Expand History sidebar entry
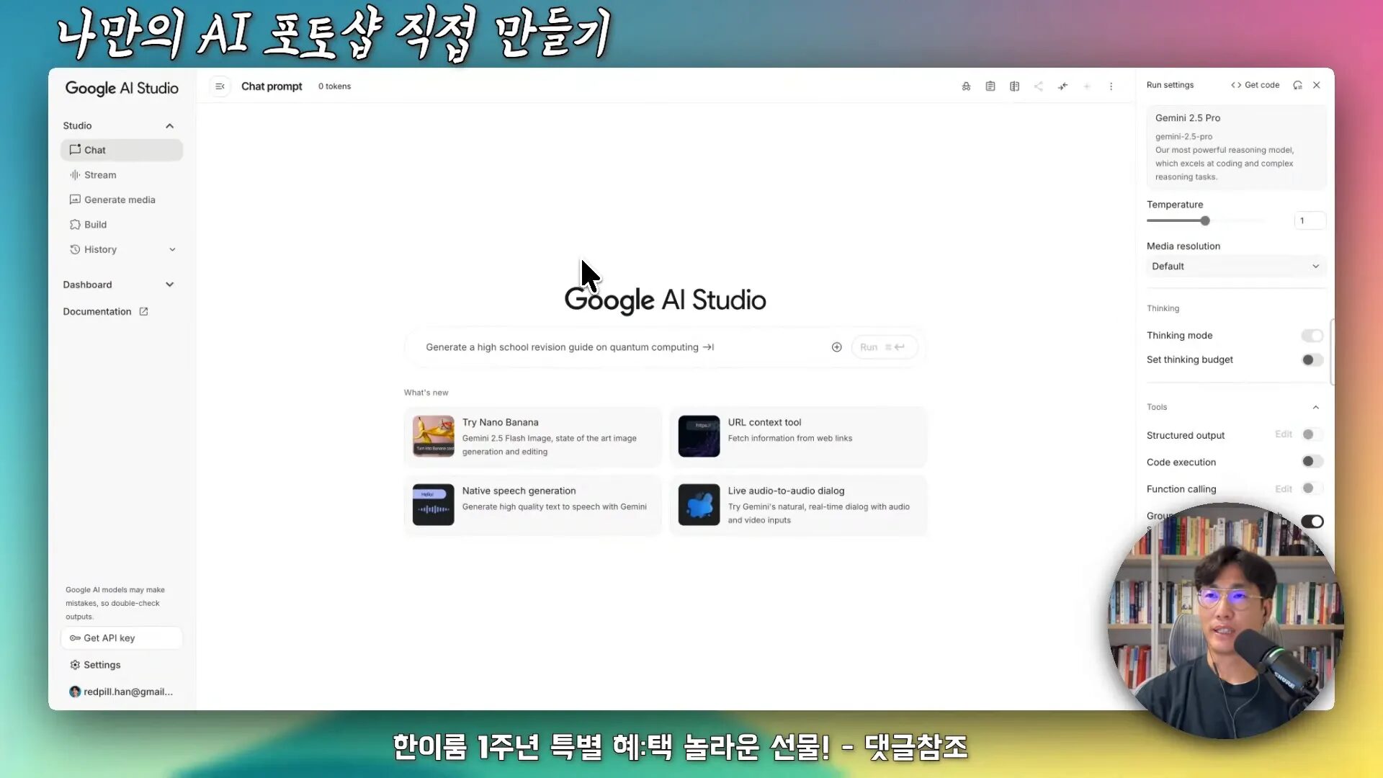The image size is (1383, 778). click(122, 249)
